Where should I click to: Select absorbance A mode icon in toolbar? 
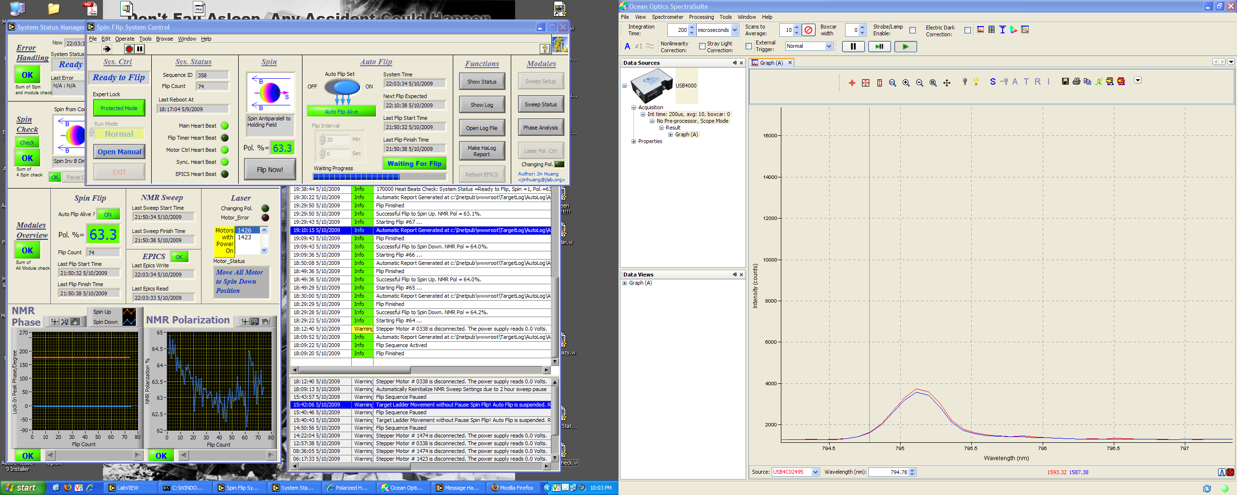1015,82
